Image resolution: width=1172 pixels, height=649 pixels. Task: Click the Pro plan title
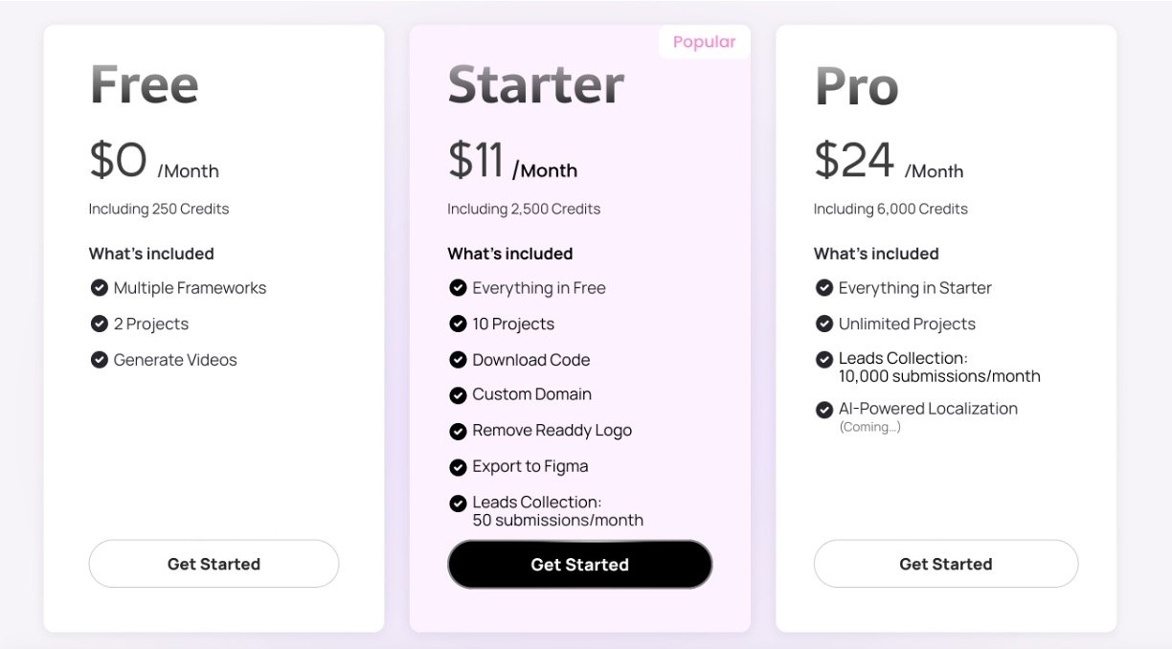click(856, 86)
